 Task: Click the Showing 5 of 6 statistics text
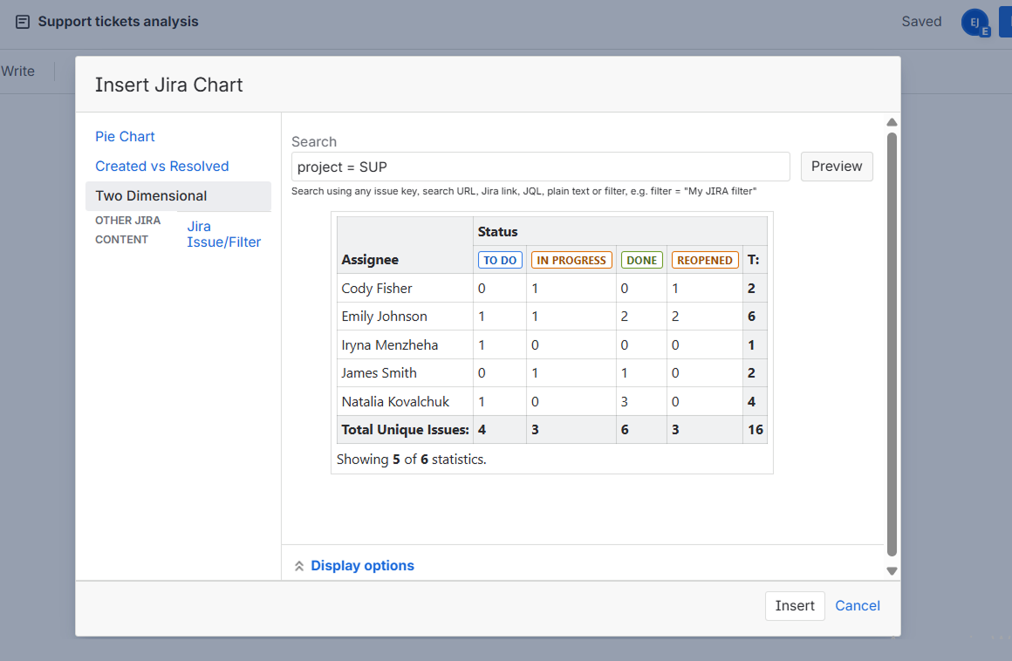(411, 460)
